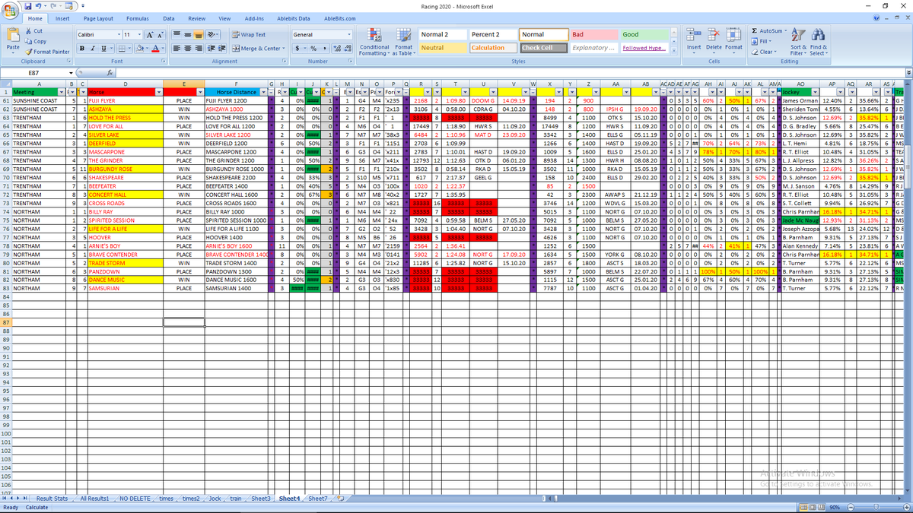This screenshot has height=513, width=913.
Task: Apply the Bad cell style
Action: tap(593, 34)
